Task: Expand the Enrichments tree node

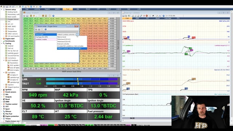Action: (1, 41)
